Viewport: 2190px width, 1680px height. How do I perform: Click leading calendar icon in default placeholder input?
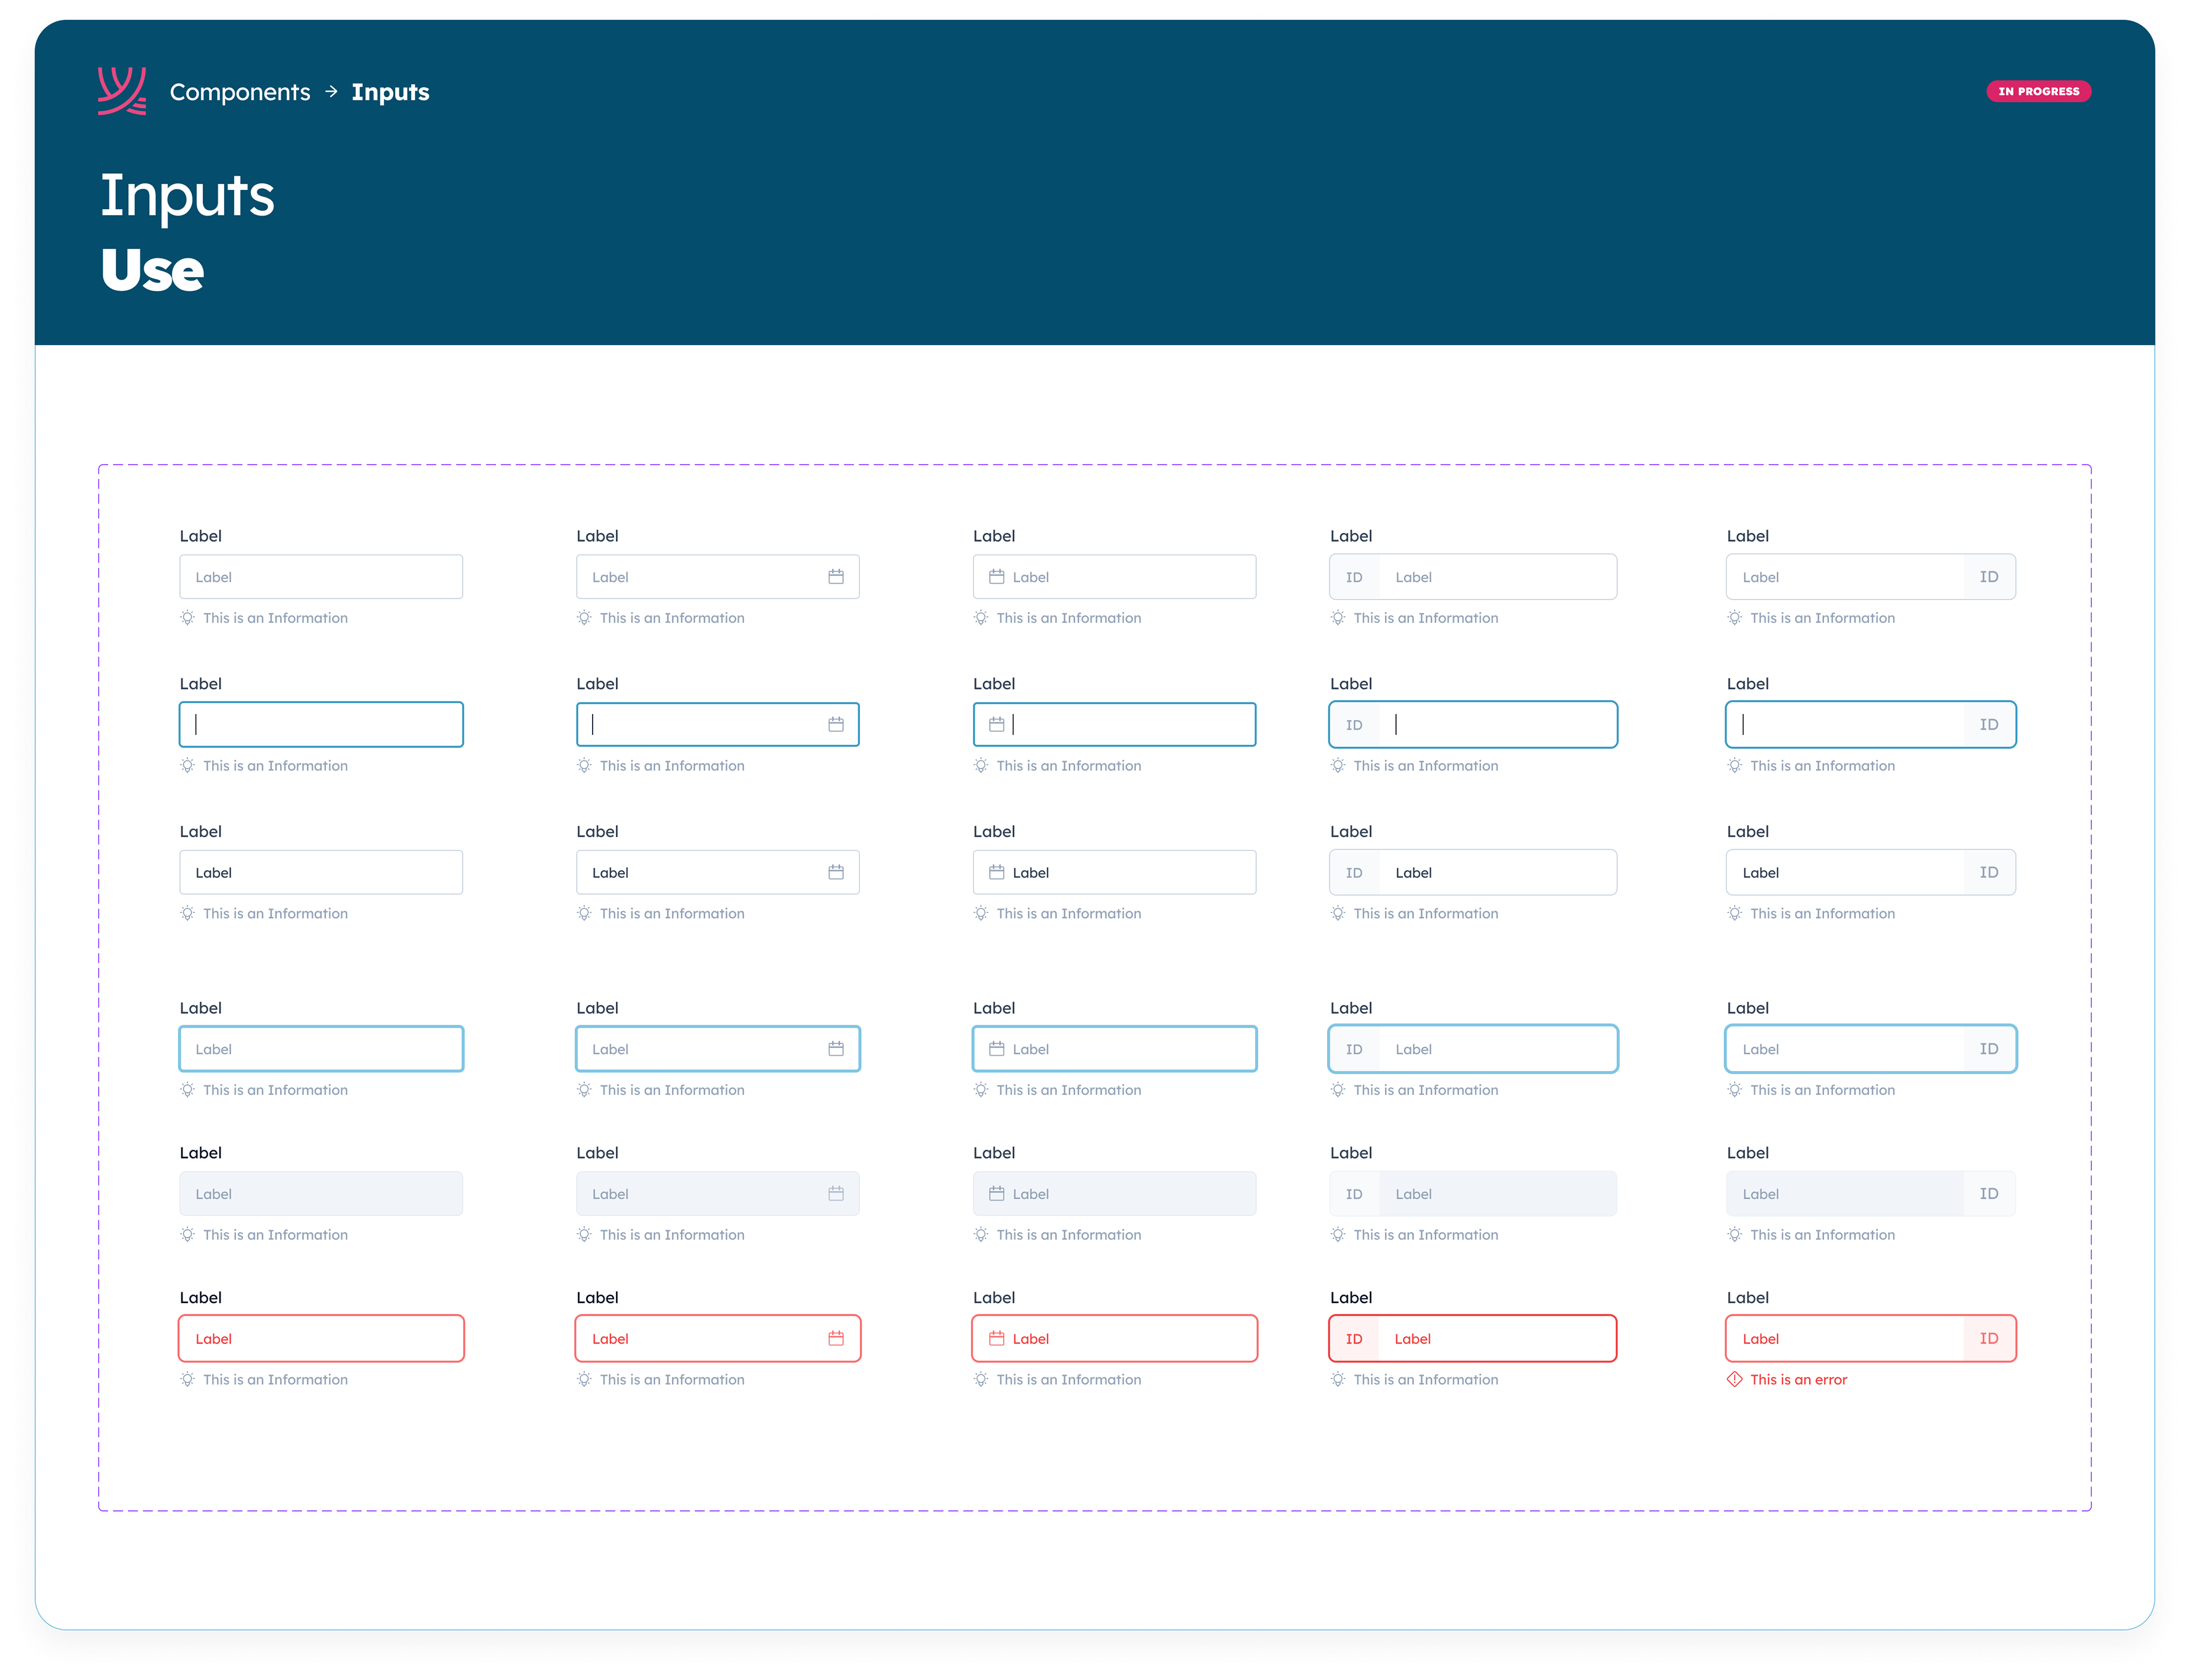(996, 577)
